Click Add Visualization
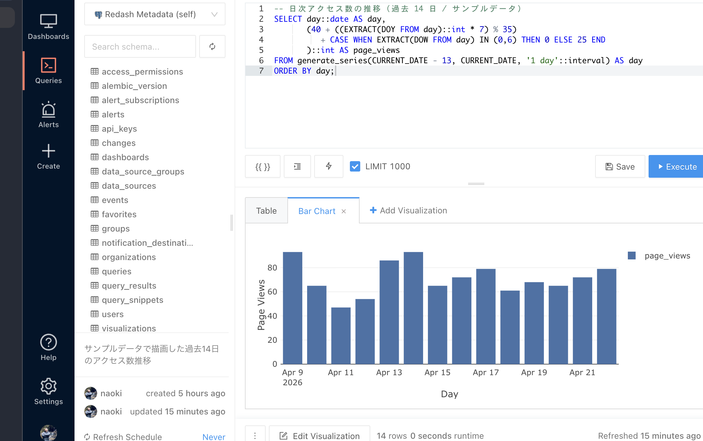Viewport: 703px width, 441px height. [x=408, y=210]
